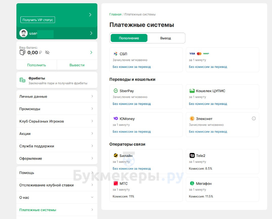The height and width of the screenshot is (219, 272).
Task: Click Билайн no-commission link
Action: click(x=132, y=169)
